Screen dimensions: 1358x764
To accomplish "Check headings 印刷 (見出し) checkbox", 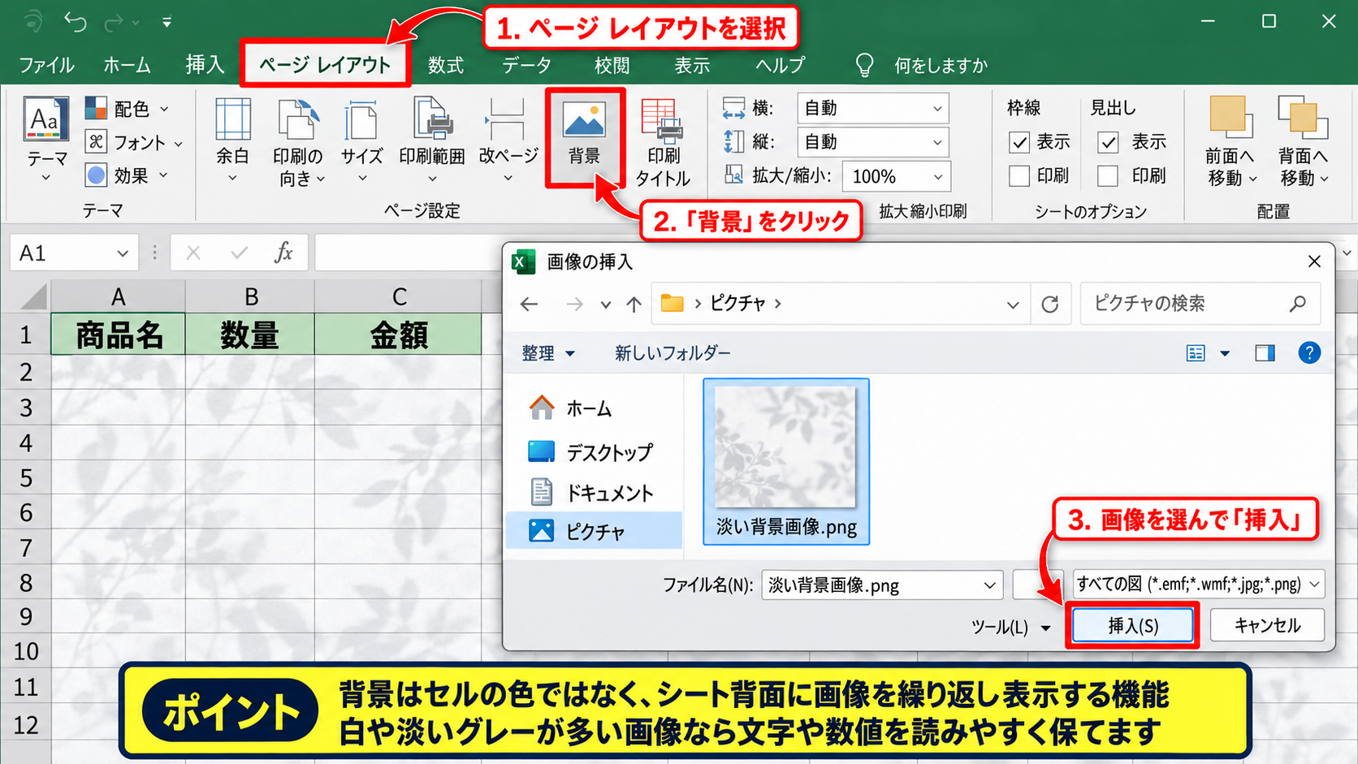I will tap(1108, 176).
